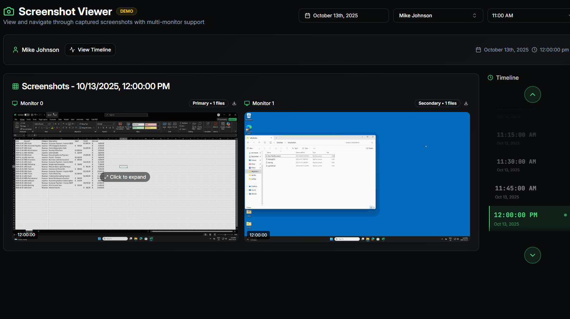570x319 pixels.
Task: Click the user icon beside Mike Johnson
Action: coord(15,49)
